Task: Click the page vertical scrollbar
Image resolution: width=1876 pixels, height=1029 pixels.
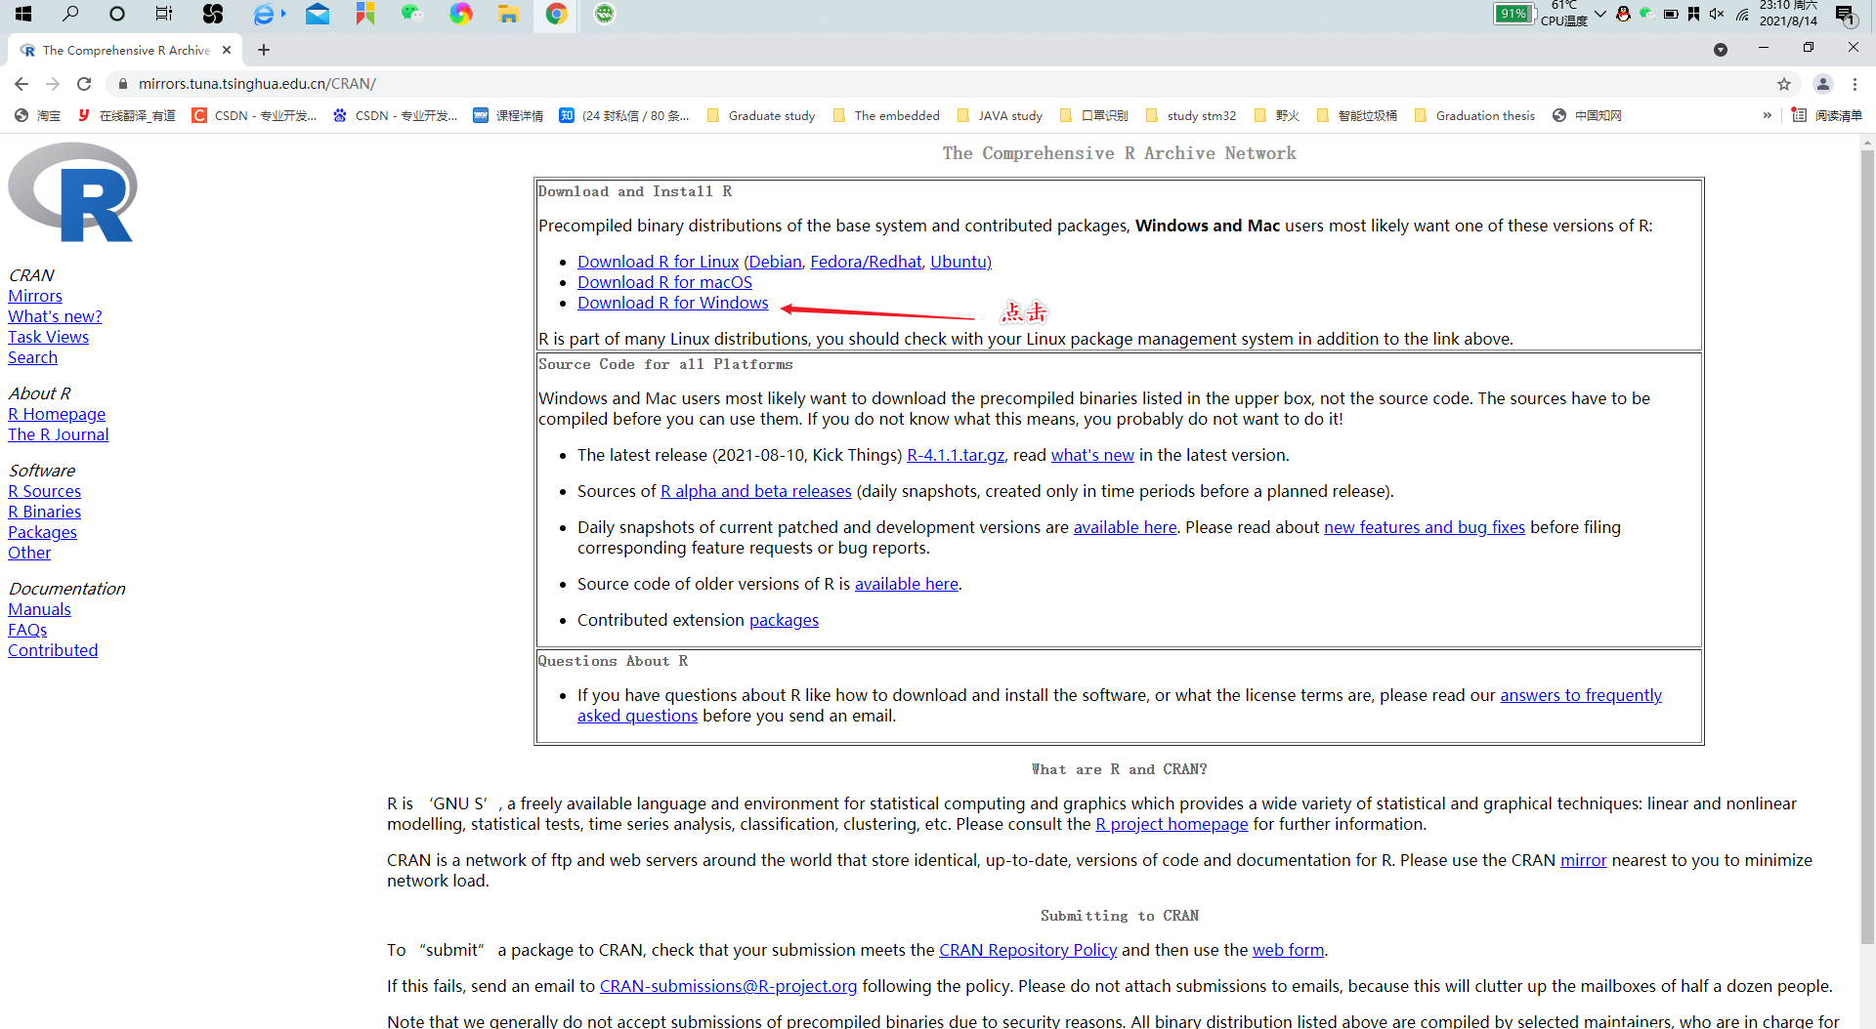Action: point(1867,547)
